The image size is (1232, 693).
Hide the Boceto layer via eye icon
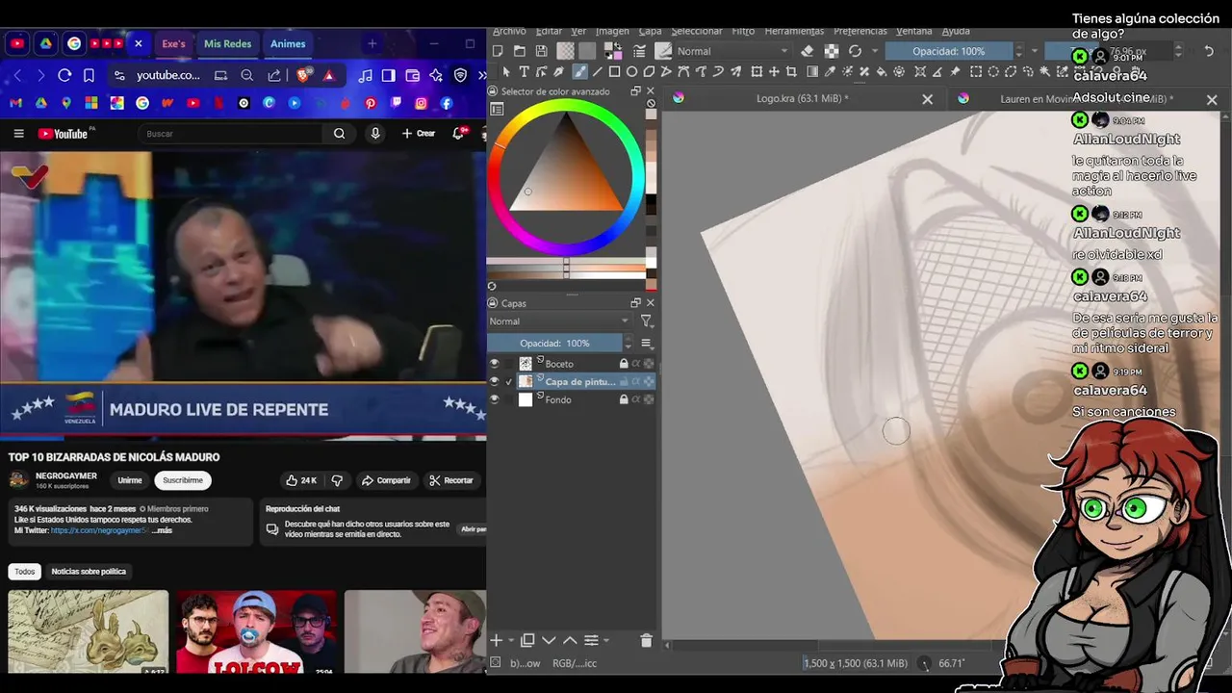(x=495, y=364)
